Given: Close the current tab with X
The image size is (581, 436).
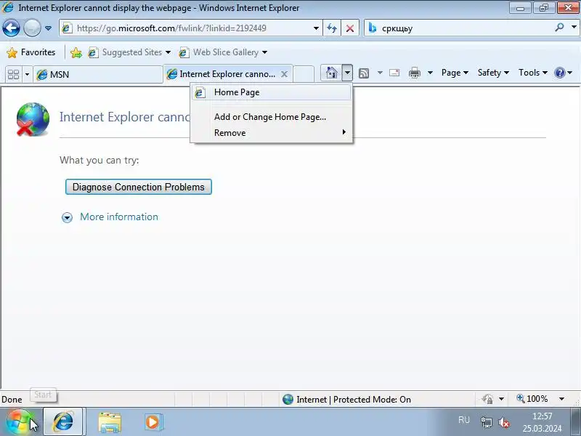Looking at the screenshot, I should pos(284,74).
